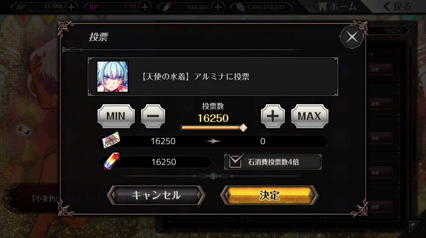Go back using 戻る button
This screenshot has width=426, height=238.
coord(398,6)
